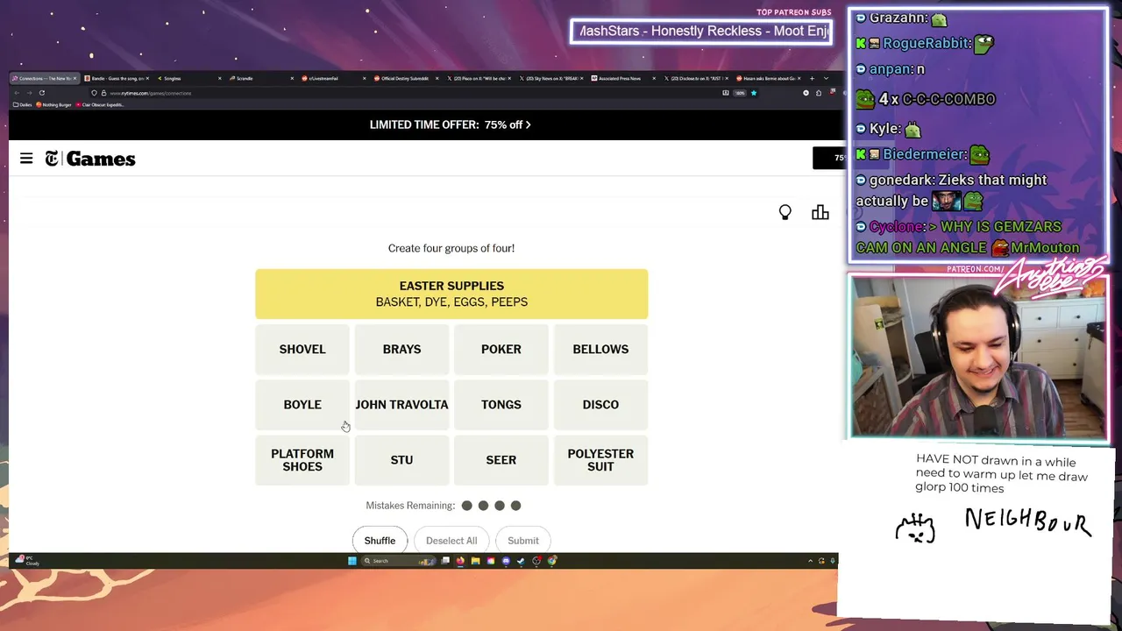
Task: Click the Shuffle button
Action: tap(380, 540)
